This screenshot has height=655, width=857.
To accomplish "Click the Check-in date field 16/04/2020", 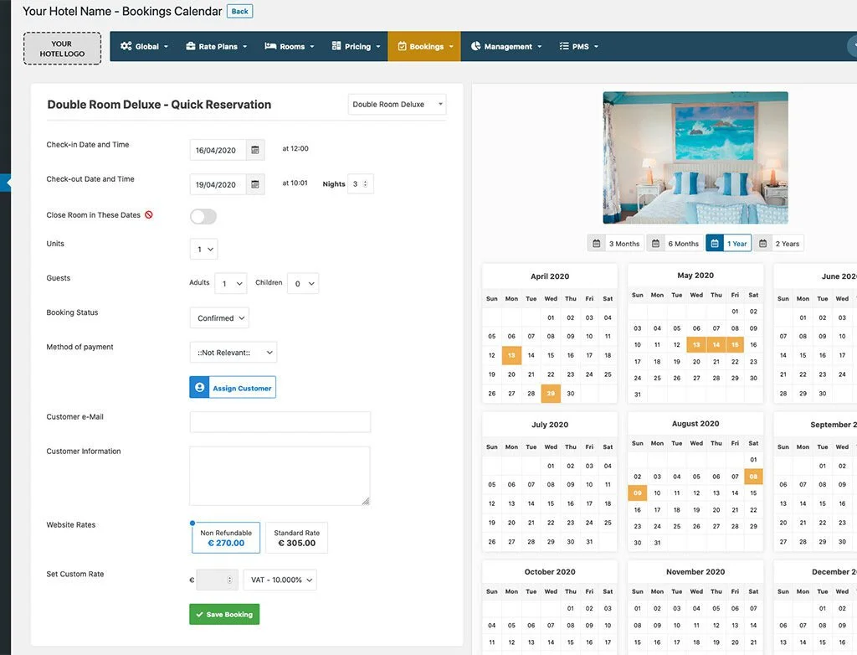I will tap(218, 150).
